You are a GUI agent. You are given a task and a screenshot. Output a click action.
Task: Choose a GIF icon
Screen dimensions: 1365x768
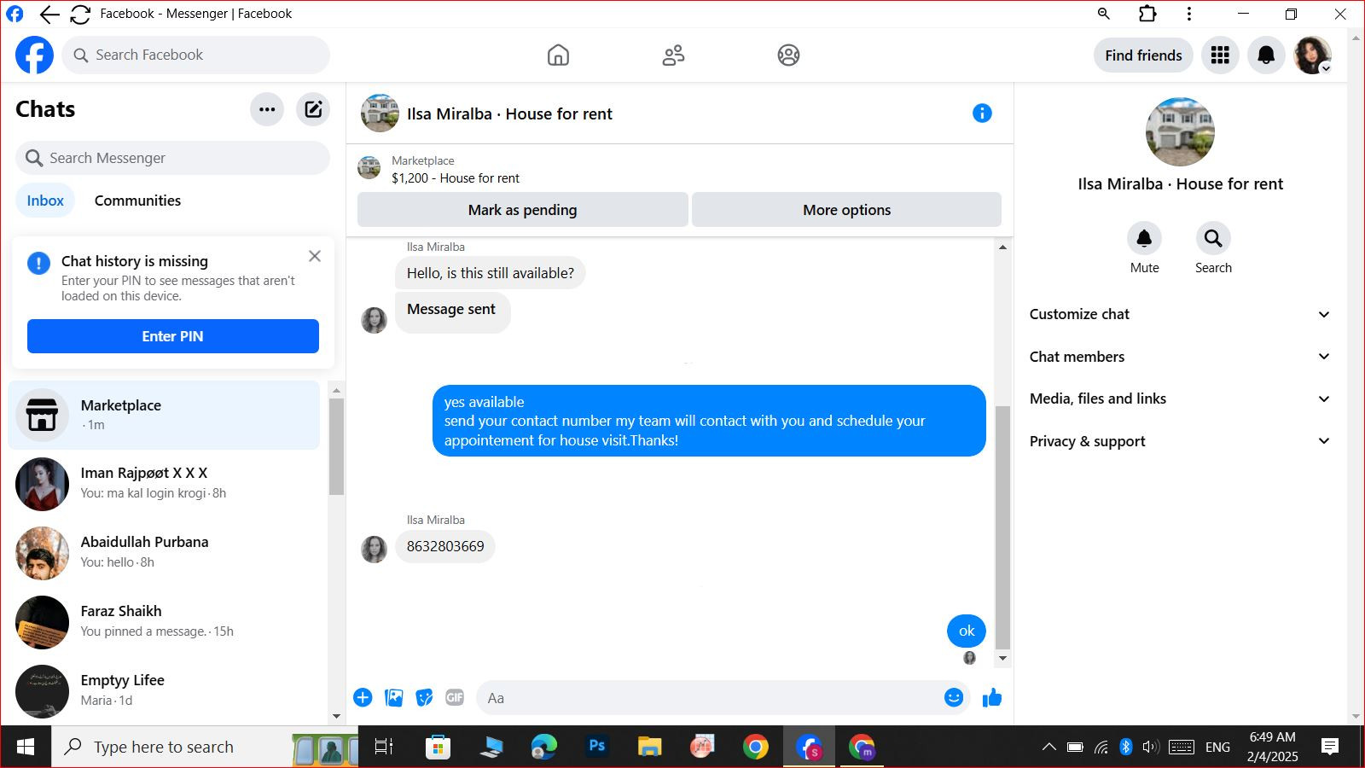[x=455, y=698]
